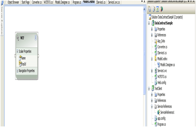
Task: Switch to the Start Page tab
Action: click(x=25, y=2)
